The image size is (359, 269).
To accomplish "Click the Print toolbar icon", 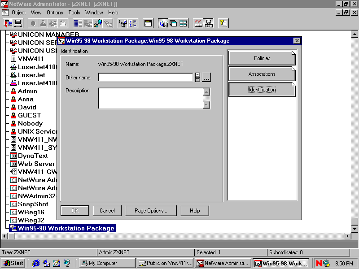I will (x=18, y=23).
